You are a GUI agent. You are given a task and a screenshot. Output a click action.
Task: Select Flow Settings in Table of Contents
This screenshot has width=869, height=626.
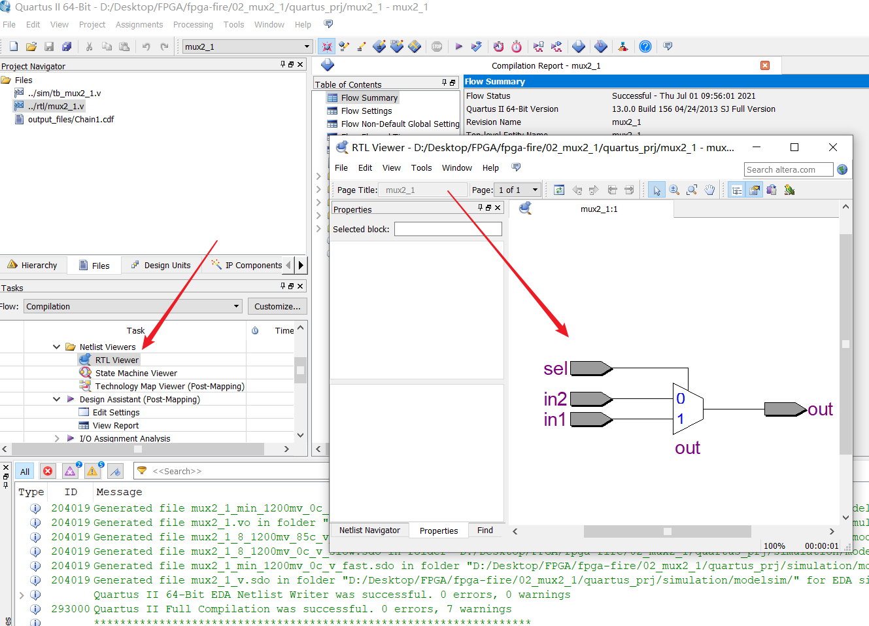pos(366,111)
